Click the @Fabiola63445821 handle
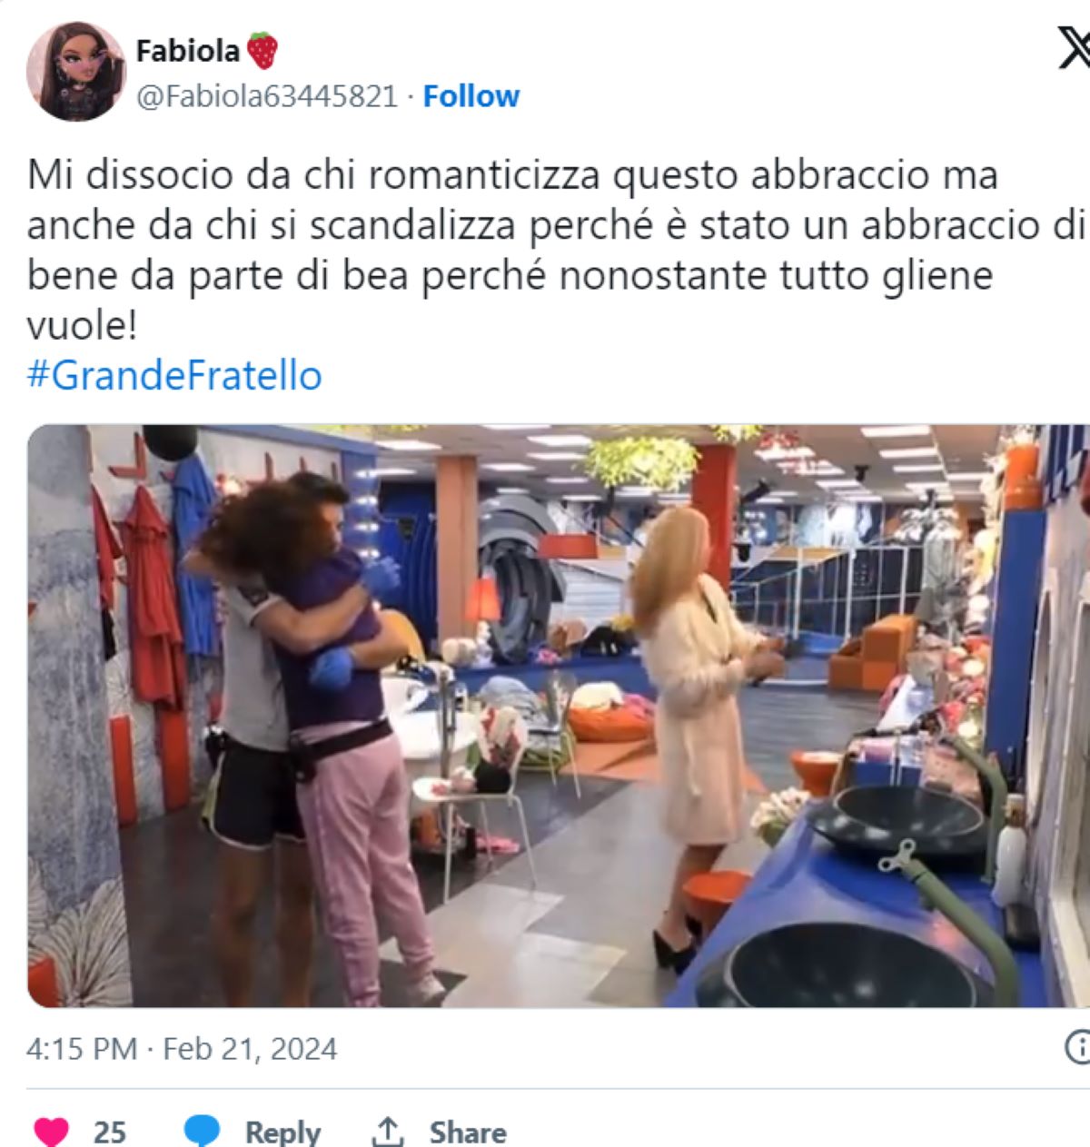 pos(267,96)
